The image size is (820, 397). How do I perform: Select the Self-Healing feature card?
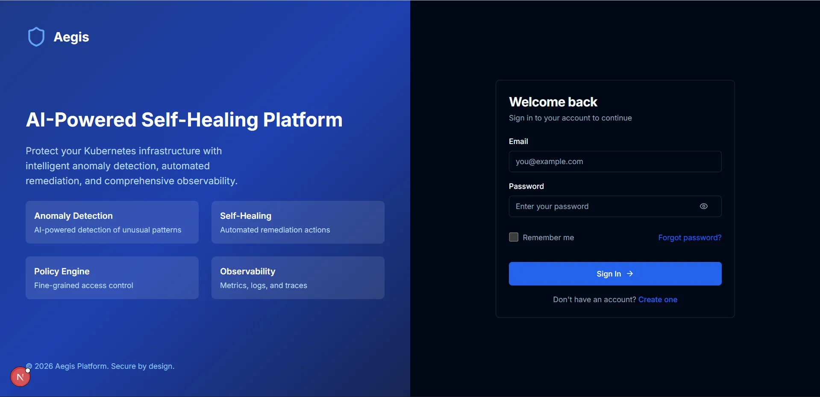(298, 222)
